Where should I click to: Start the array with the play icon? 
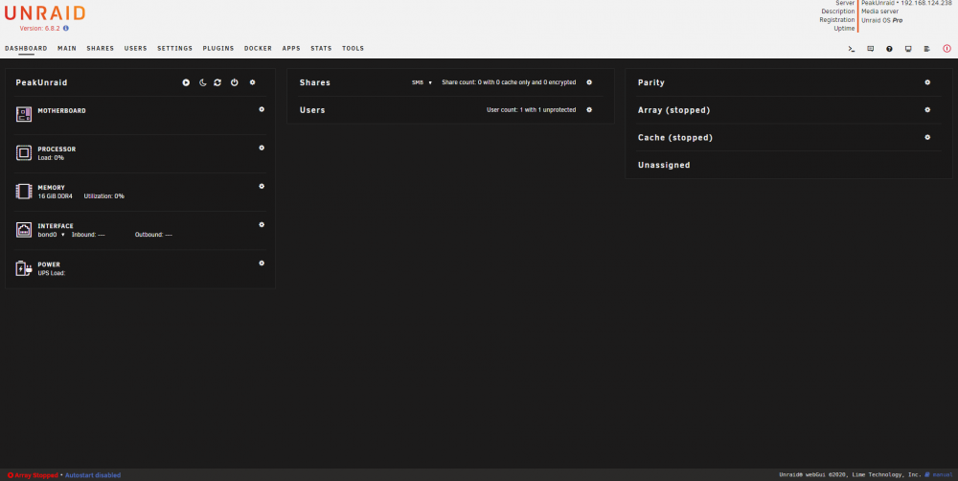[x=186, y=82]
